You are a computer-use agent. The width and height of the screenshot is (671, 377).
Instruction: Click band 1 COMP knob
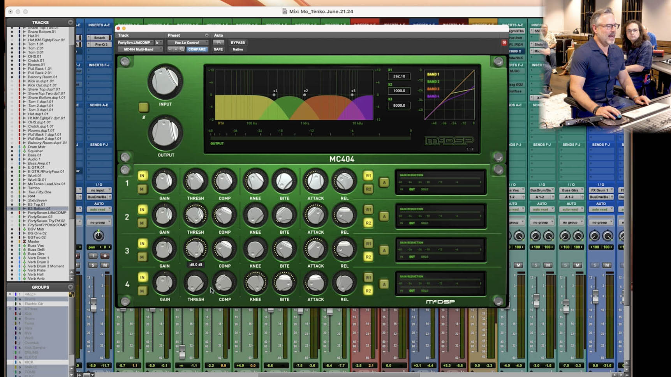pos(224,181)
